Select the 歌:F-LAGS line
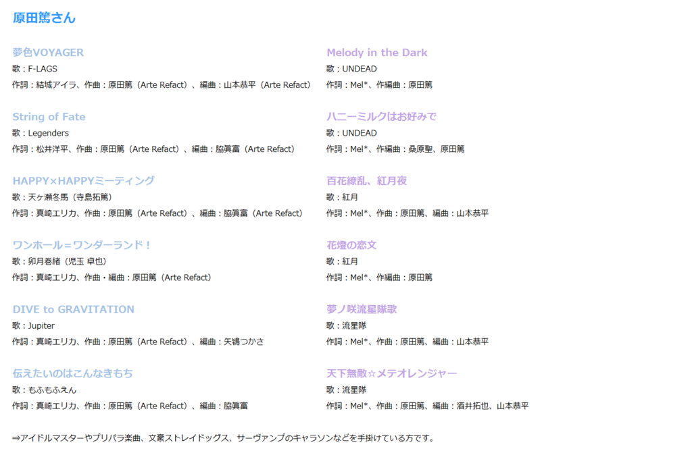This screenshot has width=692, height=453. 35,69
